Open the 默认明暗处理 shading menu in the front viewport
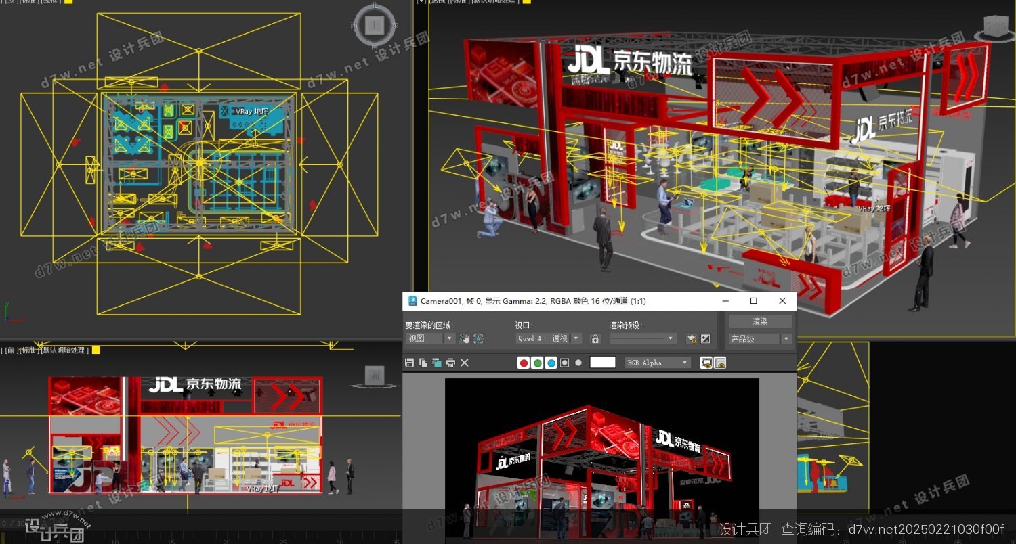The width and height of the screenshot is (1016, 544). [x=64, y=350]
